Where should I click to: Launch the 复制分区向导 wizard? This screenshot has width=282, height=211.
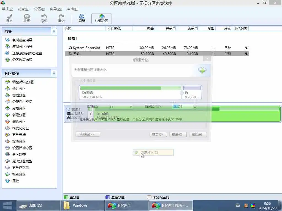(x=22, y=47)
